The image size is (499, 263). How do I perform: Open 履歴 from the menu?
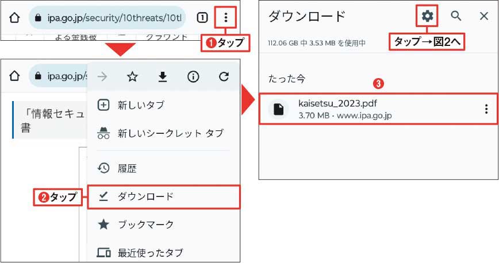tap(163, 168)
